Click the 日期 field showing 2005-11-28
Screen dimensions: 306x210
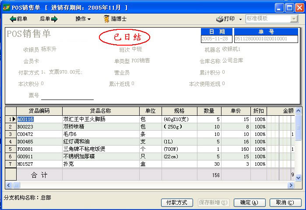216,39
